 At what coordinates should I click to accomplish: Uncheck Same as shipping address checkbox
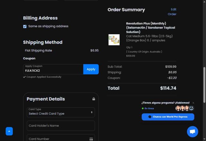(25, 26)
